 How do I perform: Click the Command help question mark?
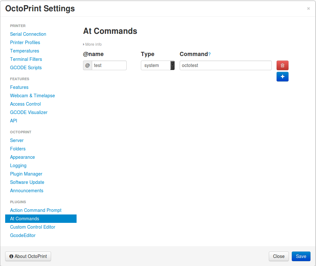tap(209, 54)
